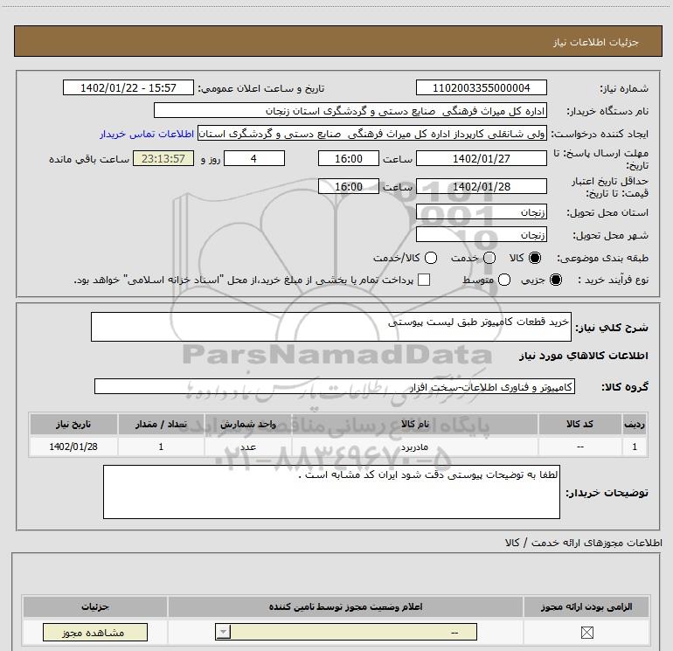Click the response deadline date 1402/01/27
673x651 pixels.
481,158
